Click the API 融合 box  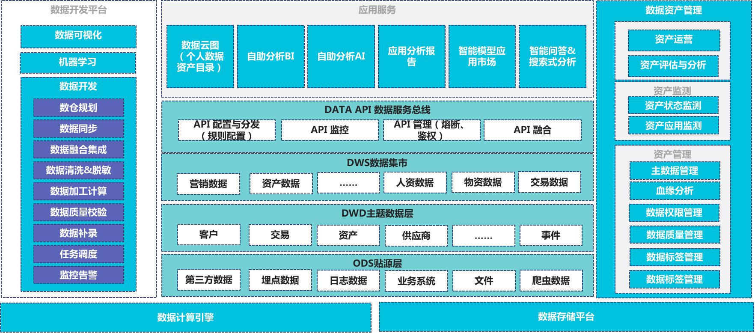533,130
